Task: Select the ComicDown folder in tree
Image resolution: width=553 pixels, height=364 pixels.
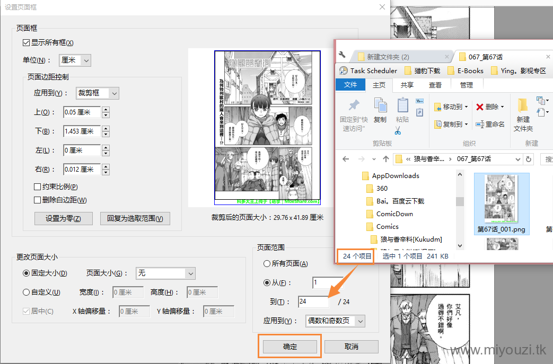Action: coord(390,214)
